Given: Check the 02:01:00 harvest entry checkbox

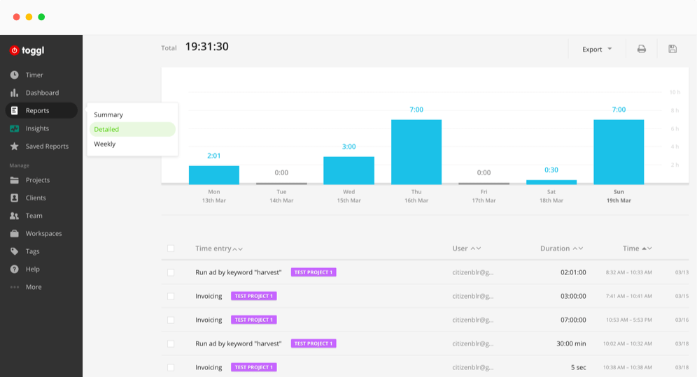Looking at the screenshot, I should pos(171,272).
